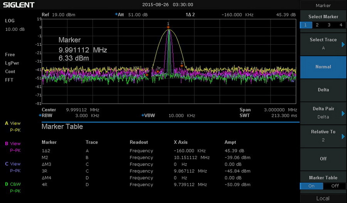
Task: Click the 3r marker on the spectrum
Action: coord(158,71)
